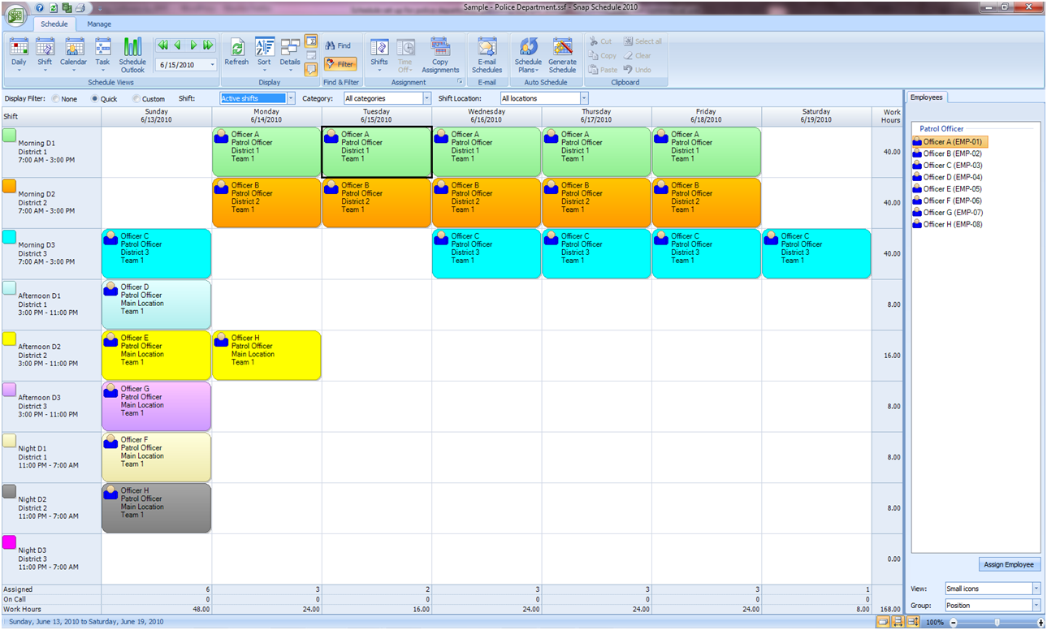The width and height of the screenshot is (1047, 630).
Task: Click the Assign Employee button
Action: [1010, 564]
